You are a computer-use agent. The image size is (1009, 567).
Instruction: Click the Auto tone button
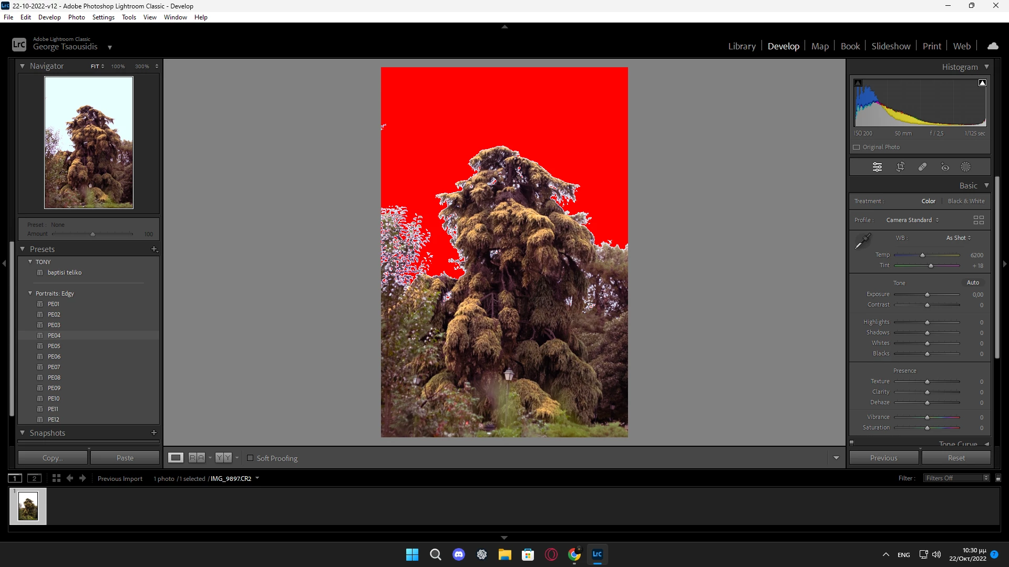point(973,282)
